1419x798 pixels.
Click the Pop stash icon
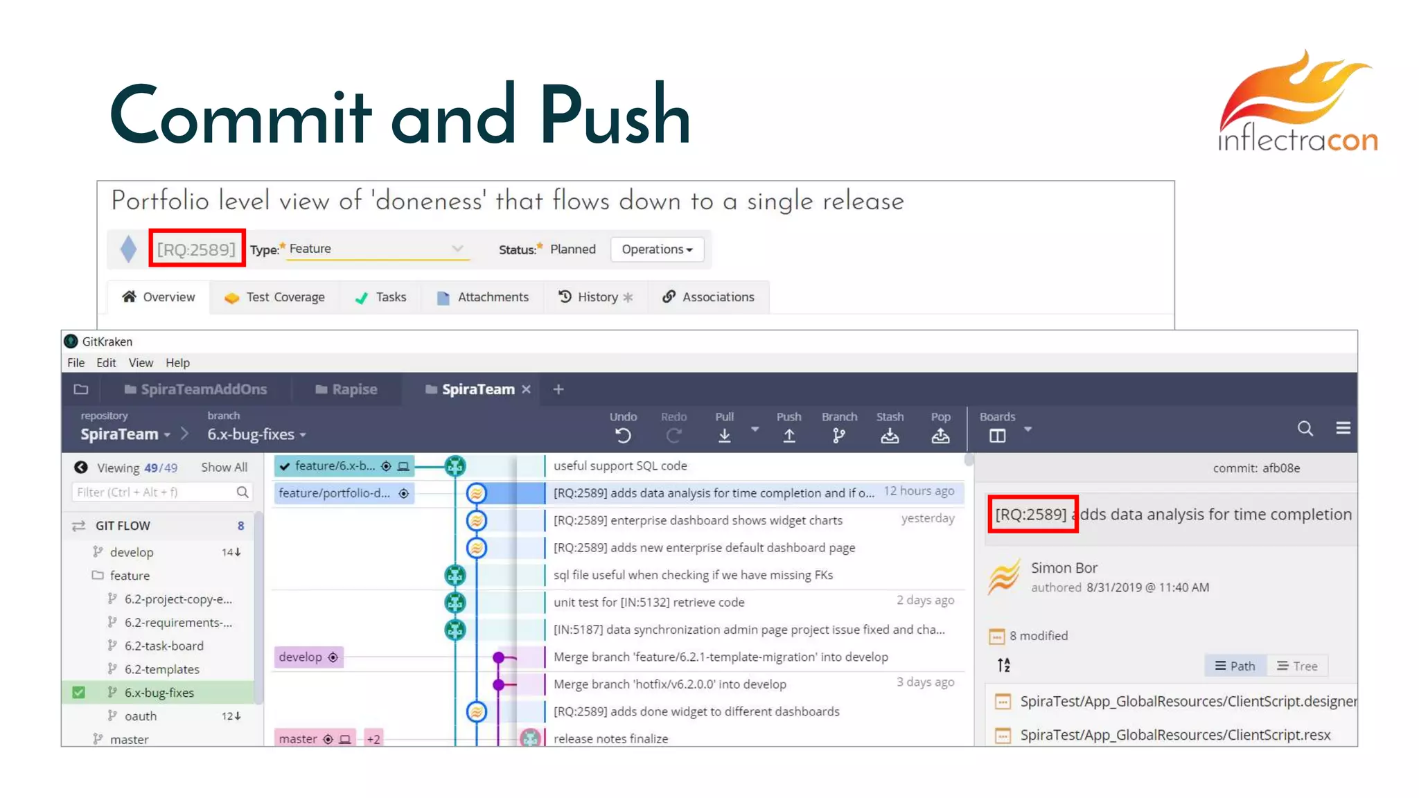tap(940, 435)
